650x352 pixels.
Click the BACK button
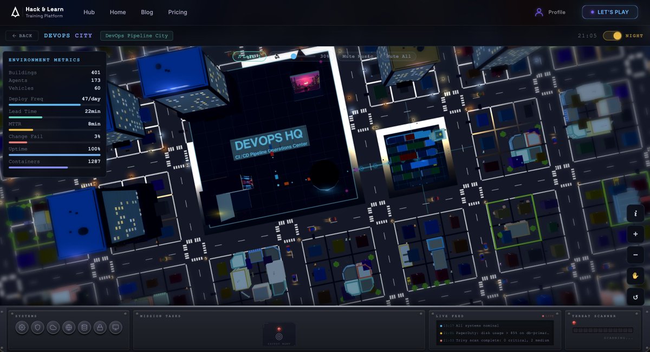click(22, 36)
